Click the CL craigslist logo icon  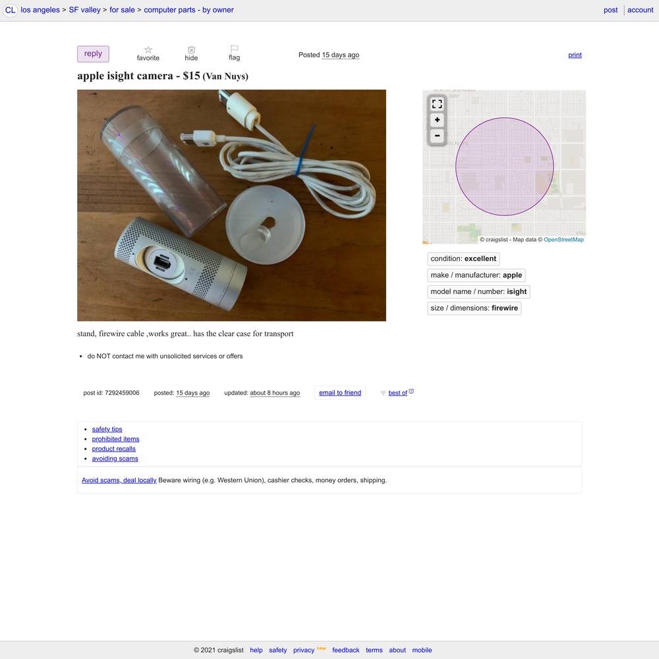[11, 10]
